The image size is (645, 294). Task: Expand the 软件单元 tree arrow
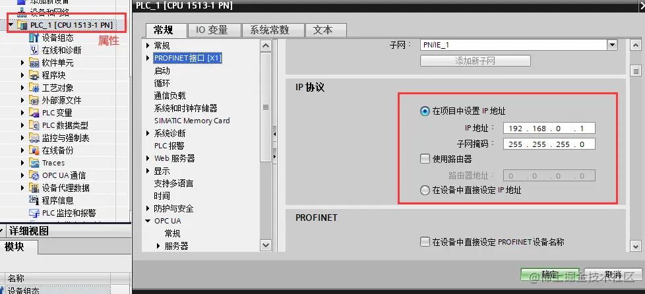coord(23,63)
